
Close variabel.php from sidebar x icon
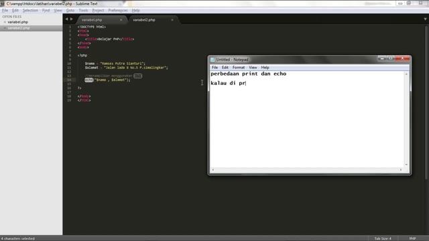coord(5,22)
